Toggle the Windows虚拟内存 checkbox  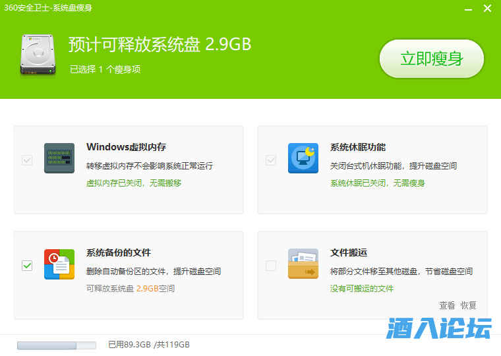[27, 160]
